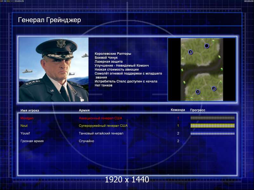Click army value 'Случайно'

pyautogui.click(x=86, y=141)
